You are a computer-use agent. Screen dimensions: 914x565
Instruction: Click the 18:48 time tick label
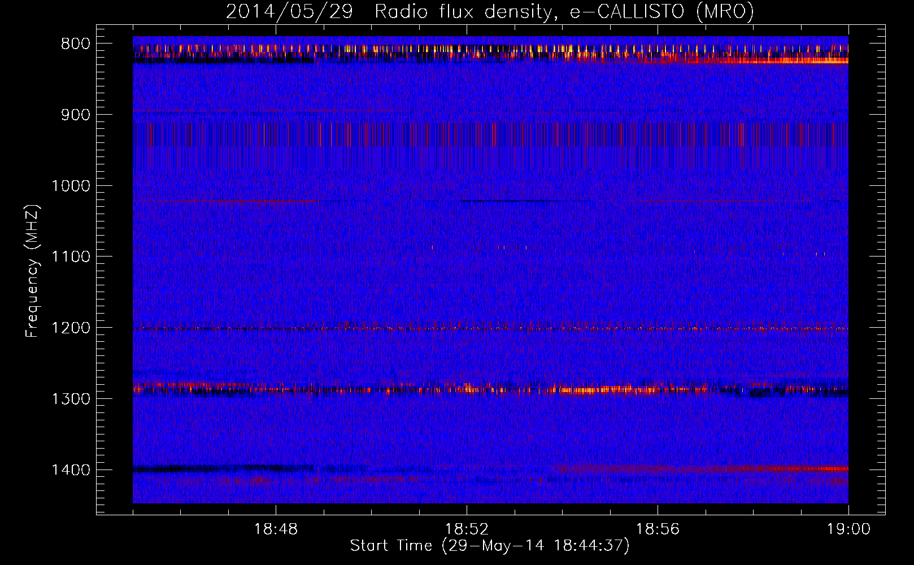point(276,529)
